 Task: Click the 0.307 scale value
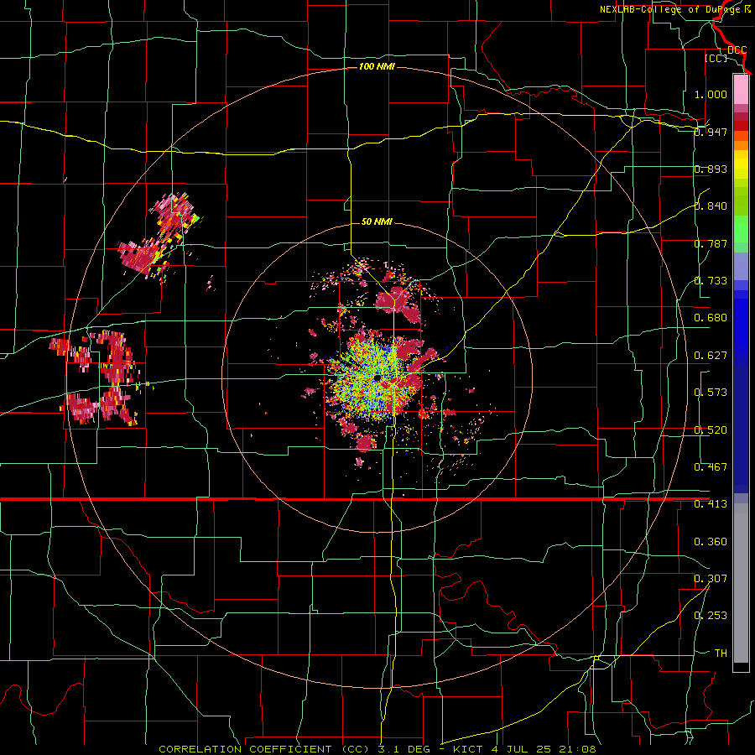click(711, 579)
